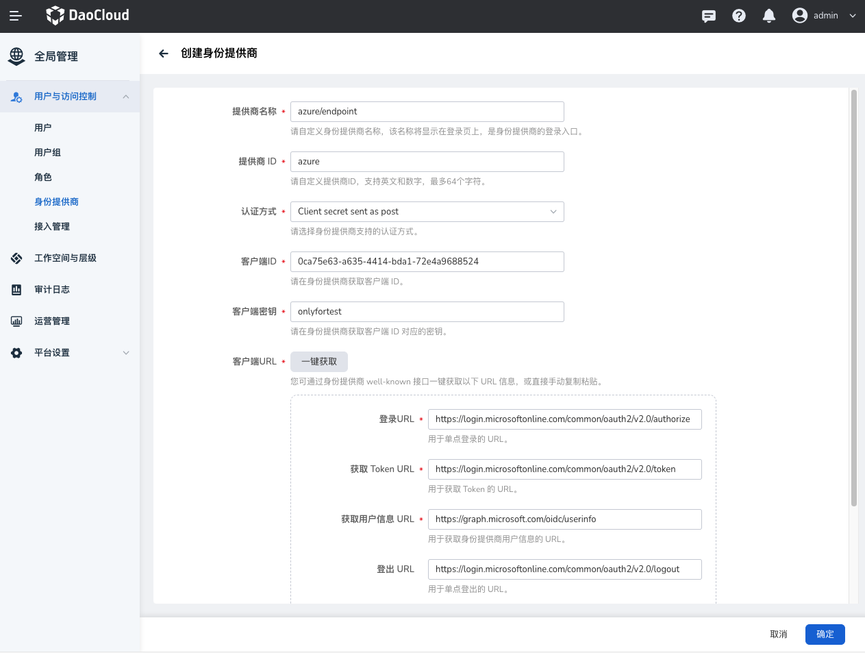Select 用户组 in the sidebar
This screenshot has width=865, height=653.
(48, 153)
